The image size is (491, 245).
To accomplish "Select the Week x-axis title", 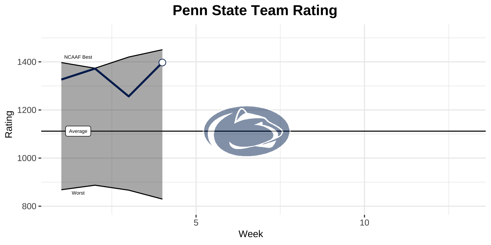I will (x=251, y=234).
